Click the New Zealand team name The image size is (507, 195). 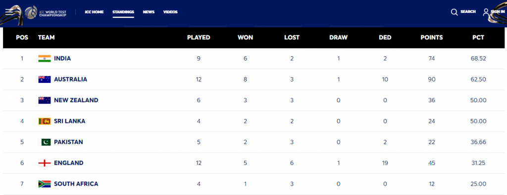pyautogui.click(x=76, y=100)
